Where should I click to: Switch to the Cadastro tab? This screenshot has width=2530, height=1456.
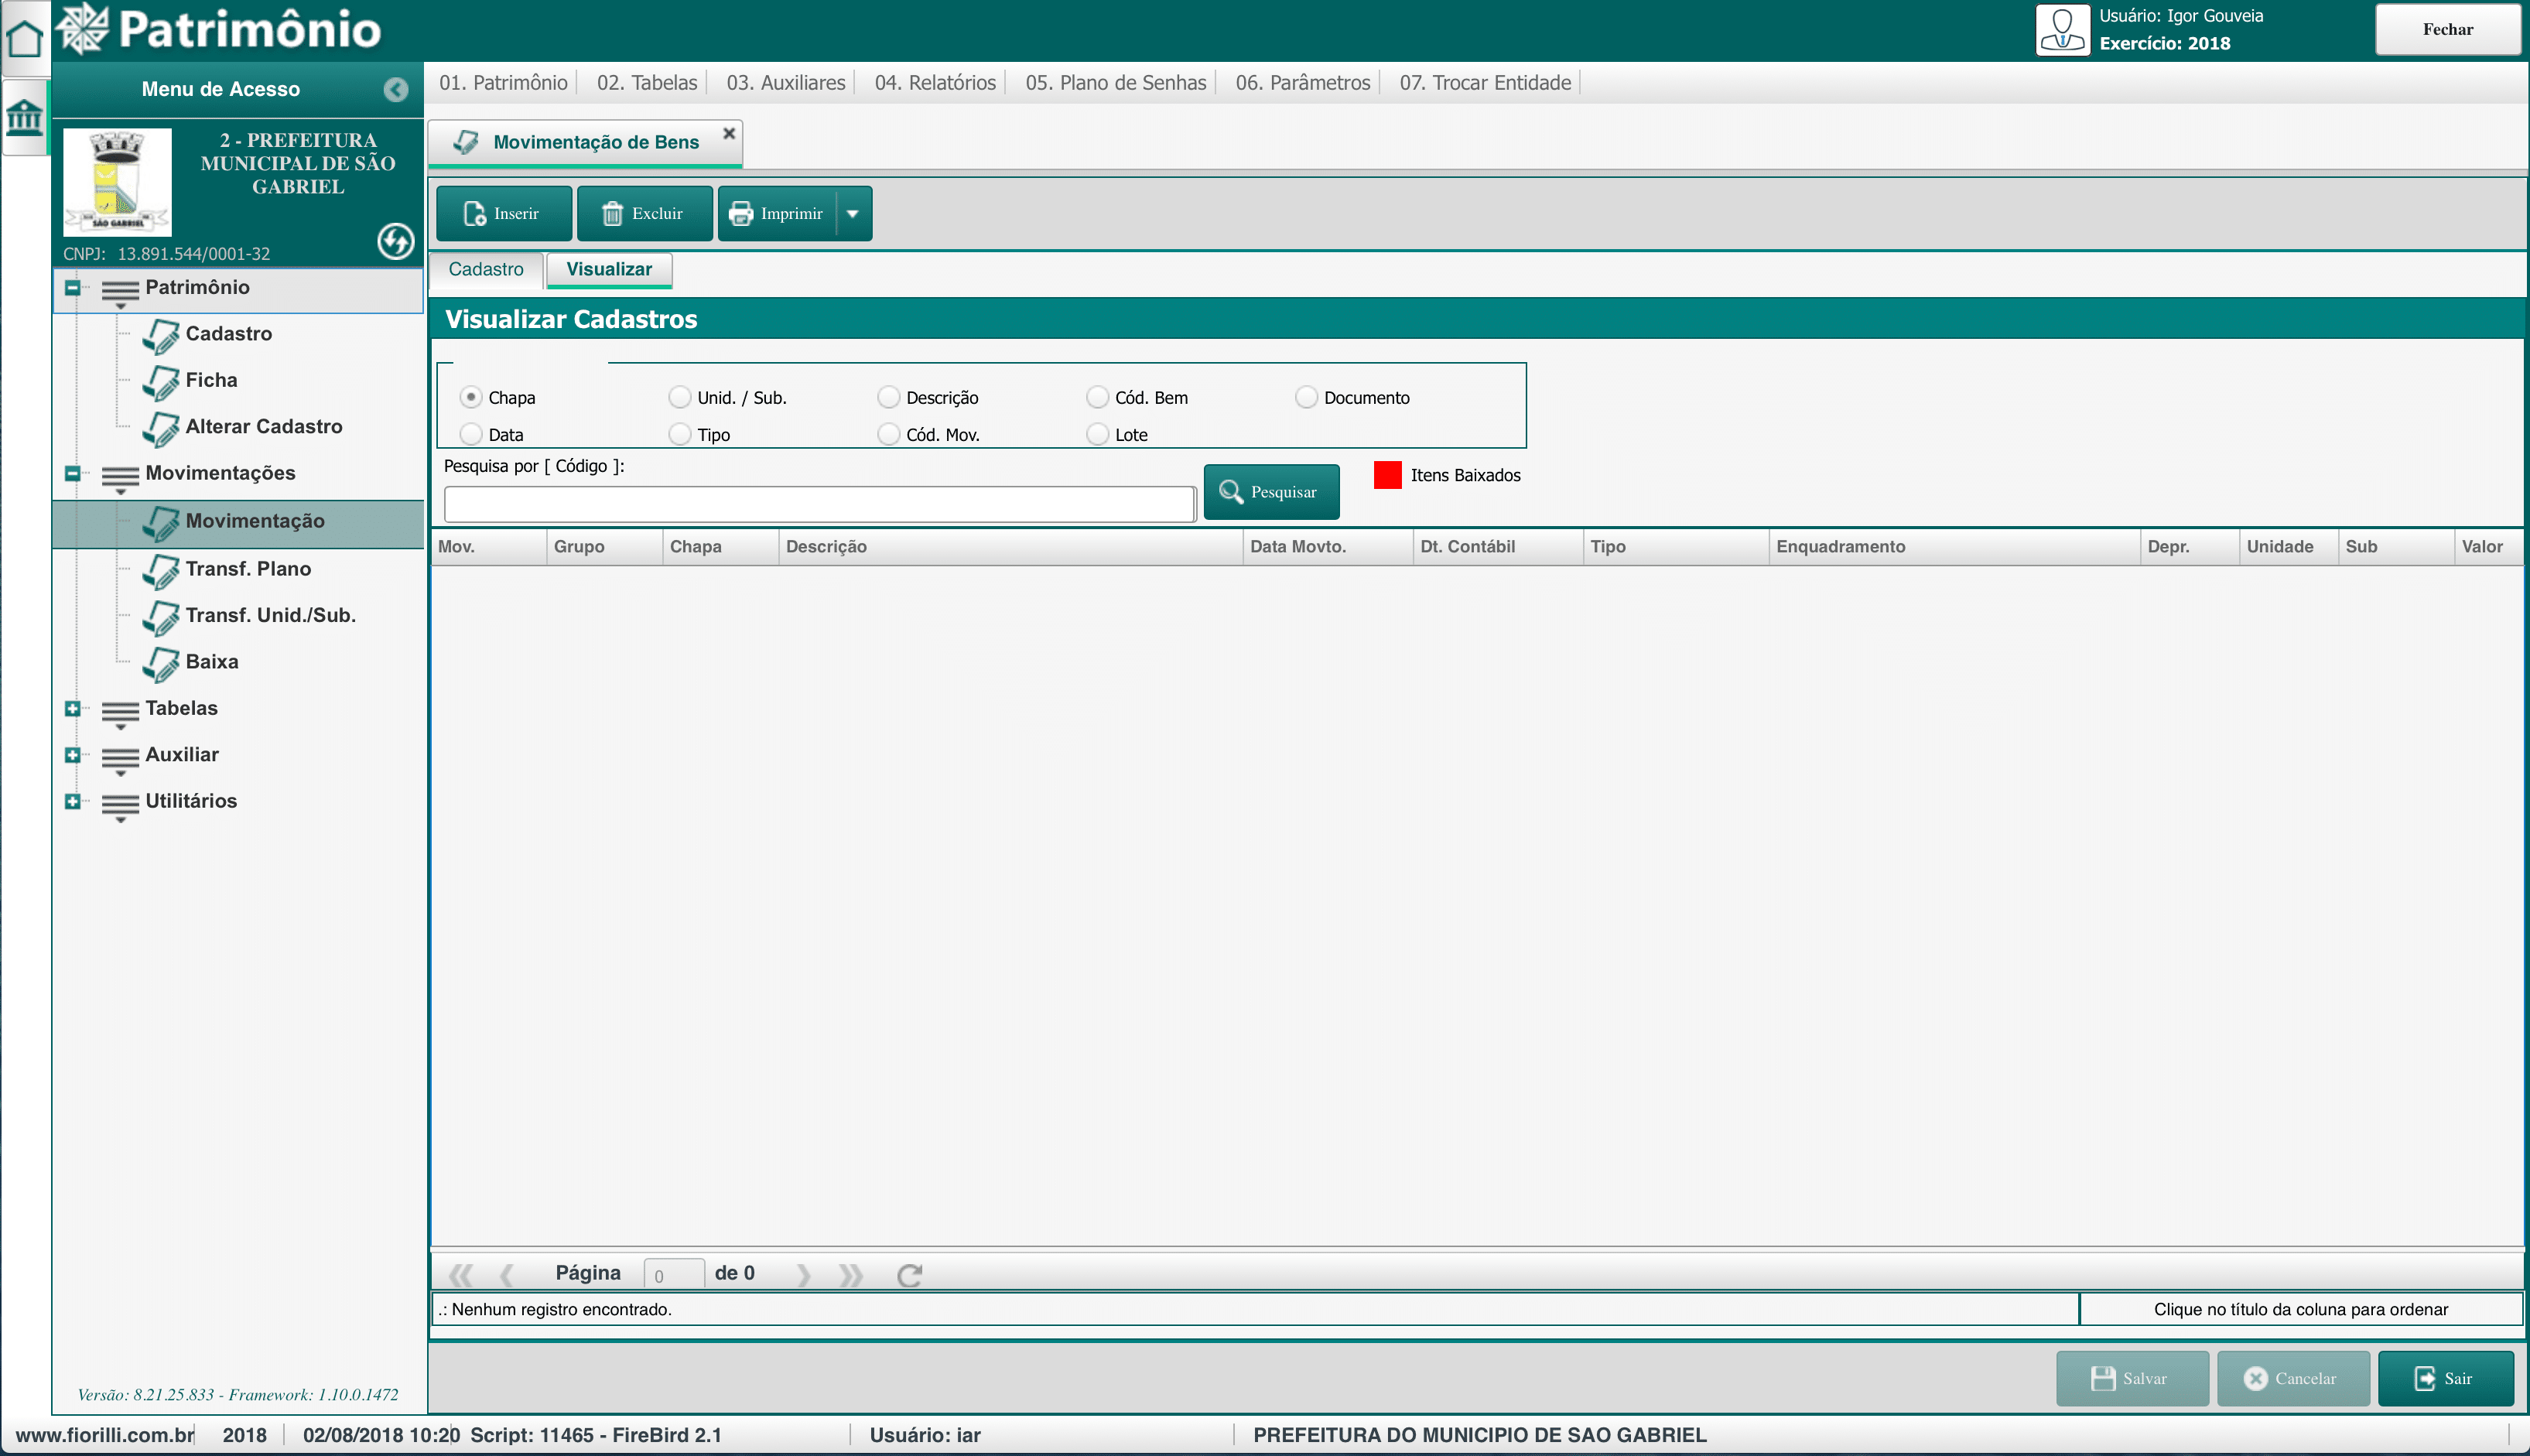(486, 269)
